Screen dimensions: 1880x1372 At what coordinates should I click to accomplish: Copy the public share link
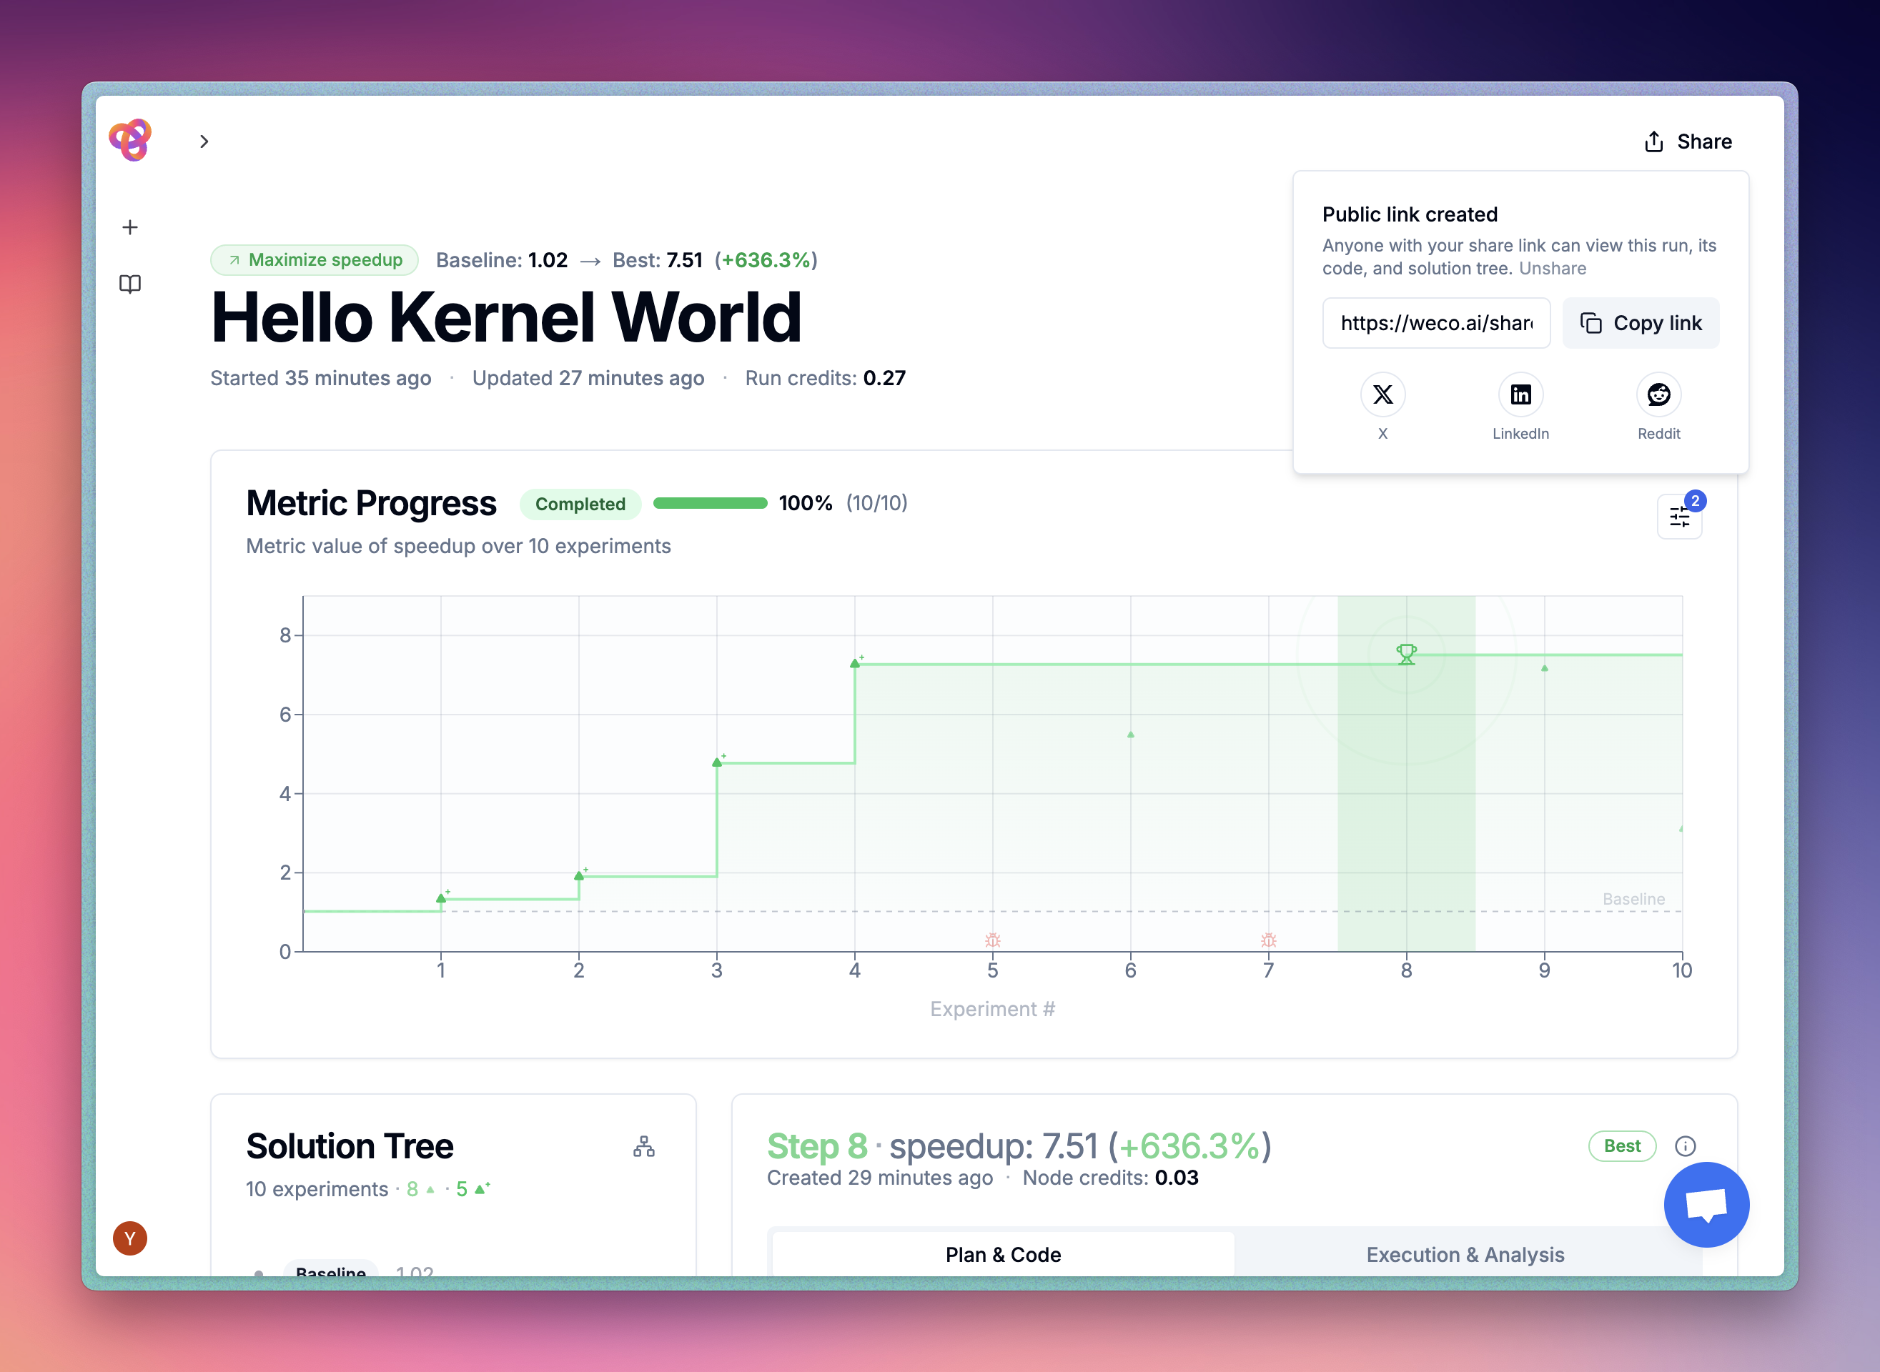[x=1641, y=323]
